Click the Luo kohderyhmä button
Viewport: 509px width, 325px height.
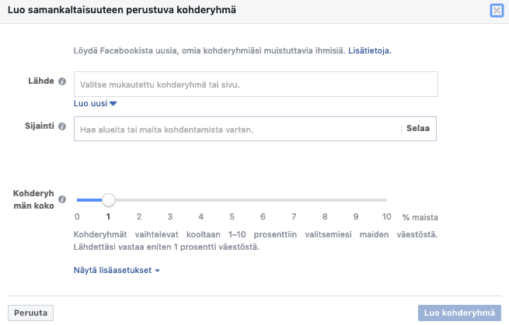(458, 313)
